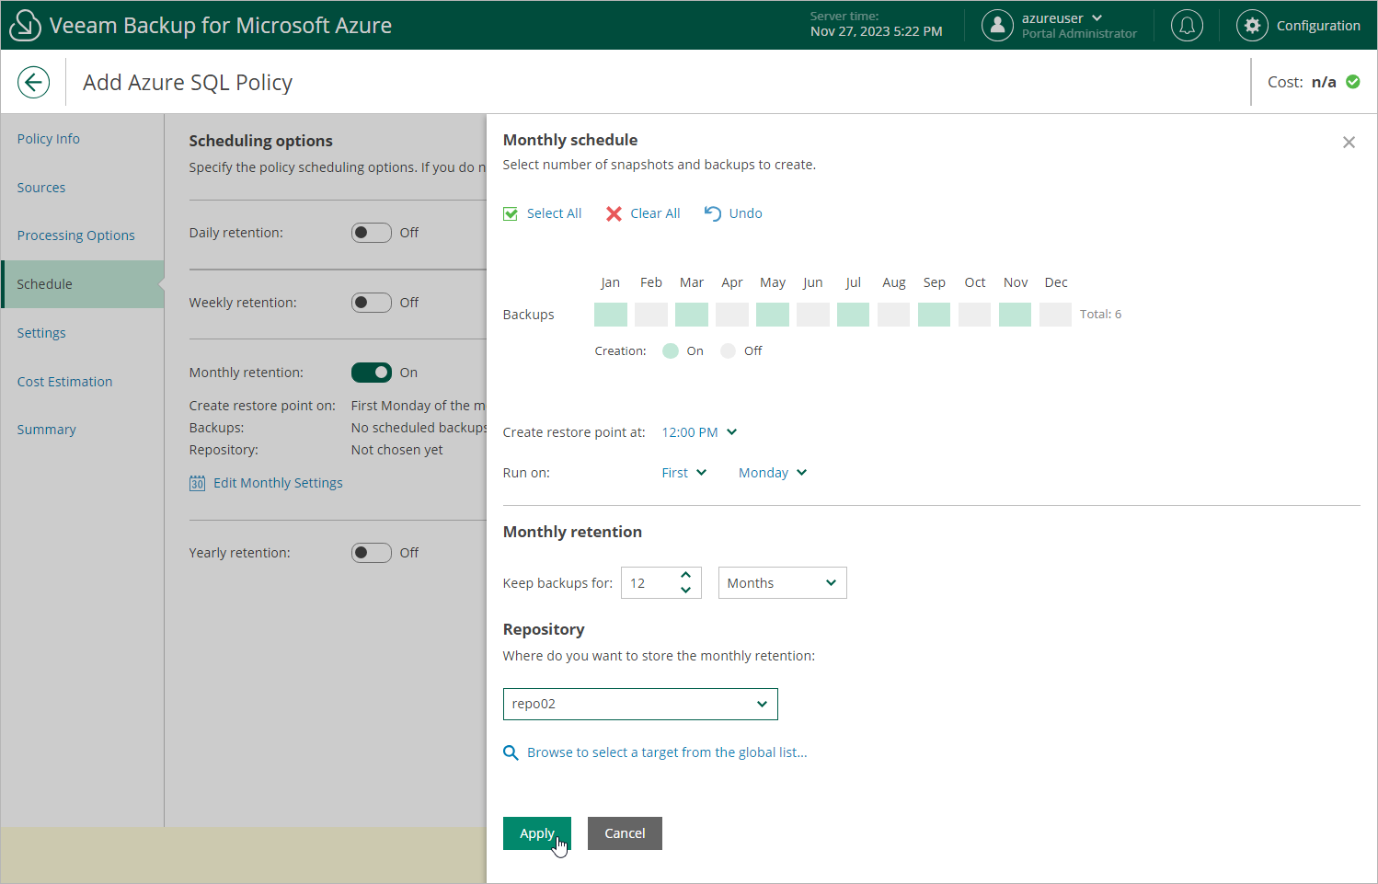
Task: Toggle the August backup cell
Action: pos(894,315)
